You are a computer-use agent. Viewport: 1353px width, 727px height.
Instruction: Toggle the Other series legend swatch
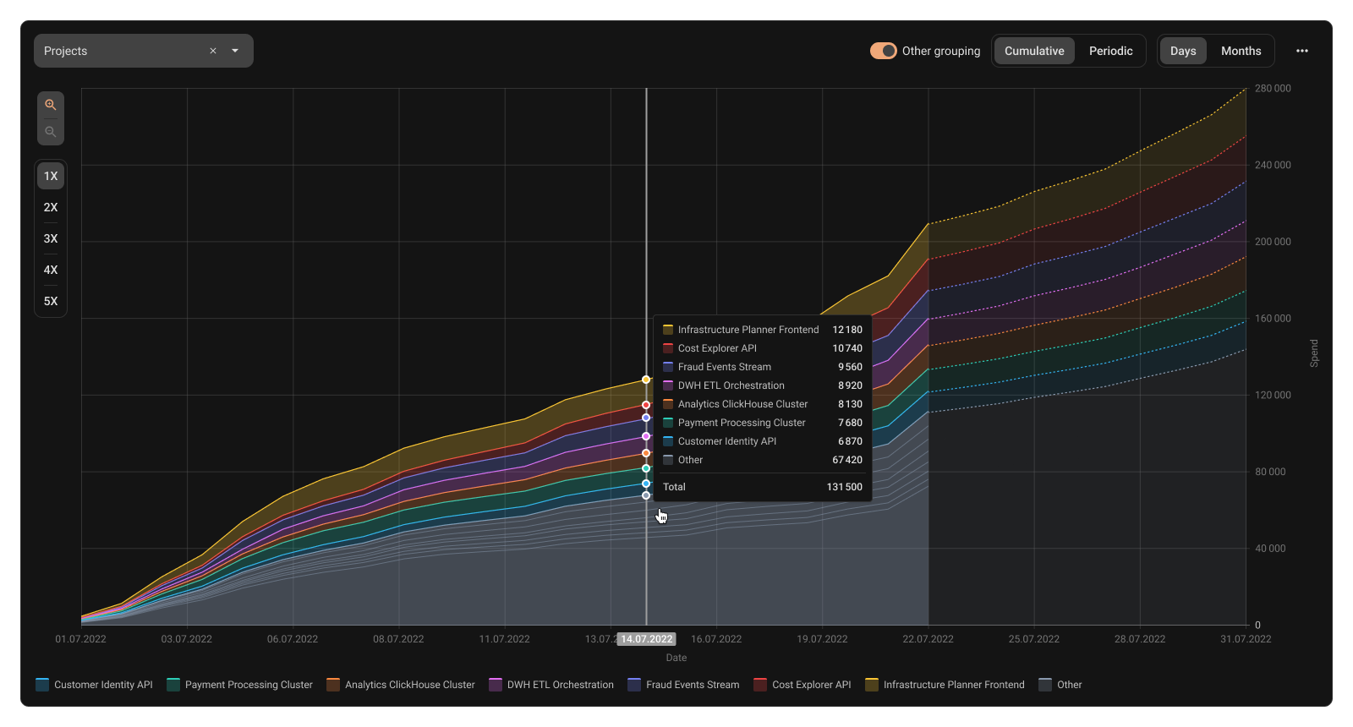coord(1045,685)
